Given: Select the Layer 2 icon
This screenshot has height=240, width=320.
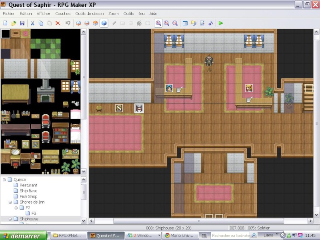Looking at the screenshot, I should pos(87,23).
